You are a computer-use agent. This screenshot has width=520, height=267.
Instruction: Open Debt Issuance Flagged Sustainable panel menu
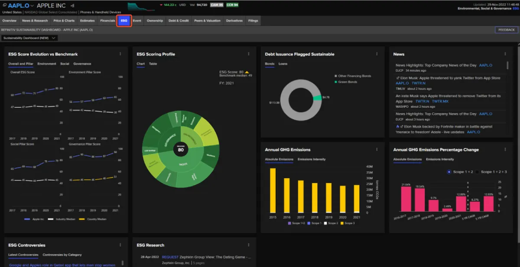tap(377, 54)
